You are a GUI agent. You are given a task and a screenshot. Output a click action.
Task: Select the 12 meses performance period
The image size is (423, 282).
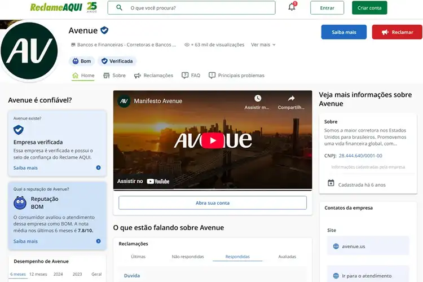38,274
